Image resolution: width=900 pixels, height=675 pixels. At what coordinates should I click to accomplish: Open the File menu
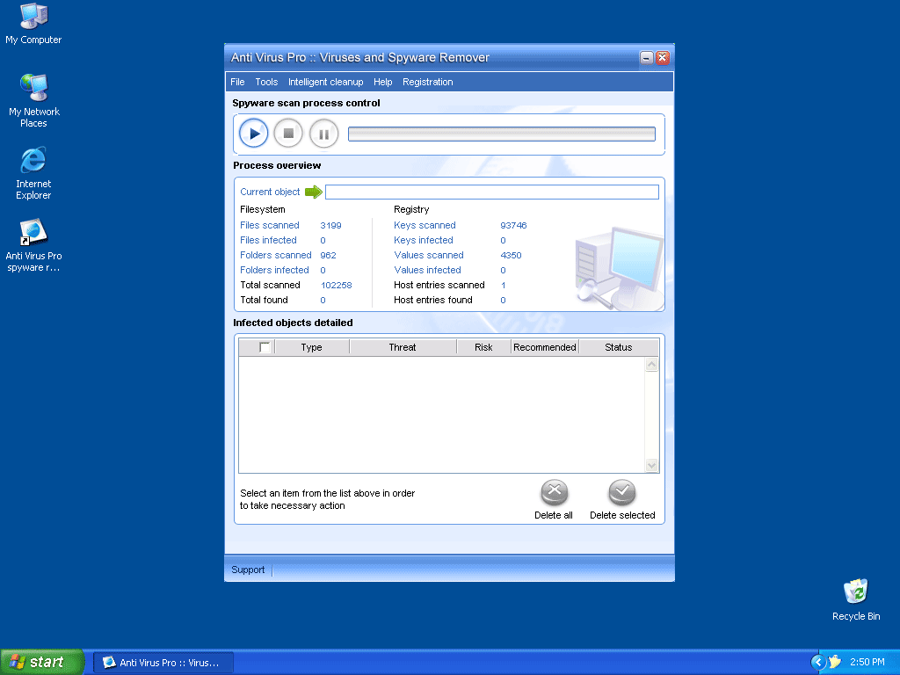[x=237, y=82]
